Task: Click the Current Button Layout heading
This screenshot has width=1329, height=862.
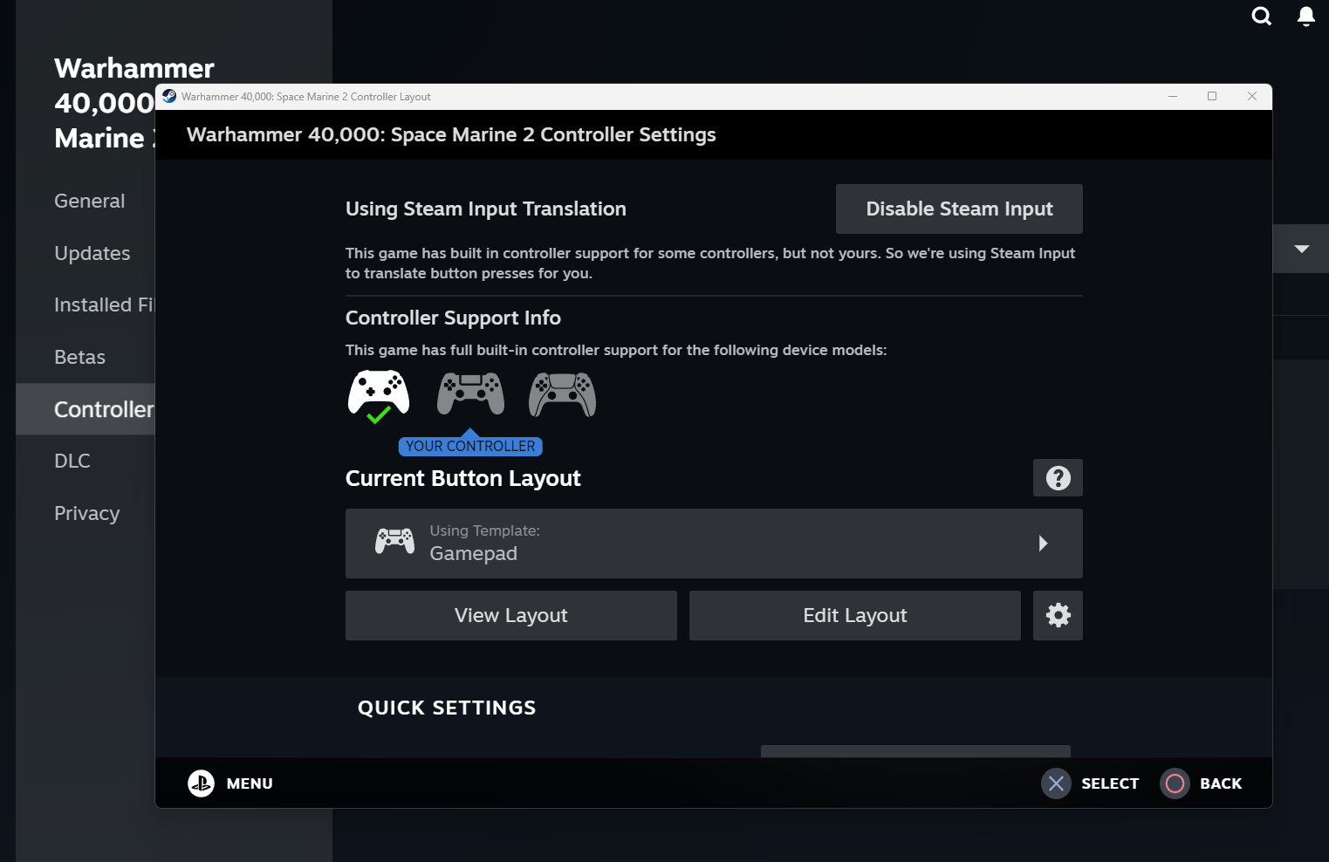Action: click(x=462, y=479)
